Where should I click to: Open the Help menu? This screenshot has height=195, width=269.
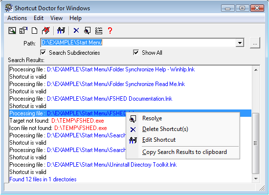point(75,18)
